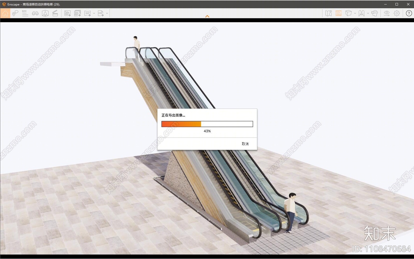
Task: Expand the wings navigation mode dropdown
Action: coord(368,13)
